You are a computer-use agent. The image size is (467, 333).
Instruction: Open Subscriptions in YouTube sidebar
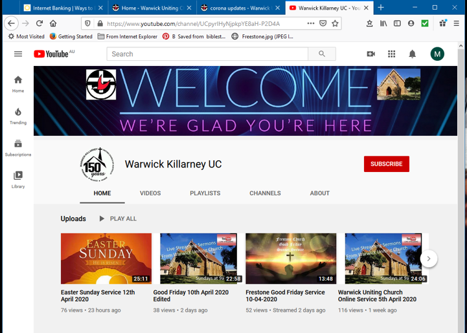(x=18, y=148)
